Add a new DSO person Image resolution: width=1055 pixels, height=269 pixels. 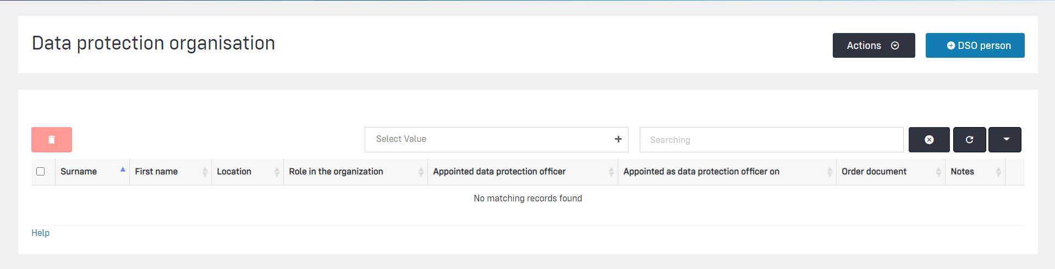point(975,45)
